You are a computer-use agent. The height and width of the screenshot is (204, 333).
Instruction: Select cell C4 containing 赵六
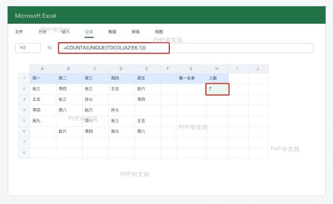click(95, 110)
